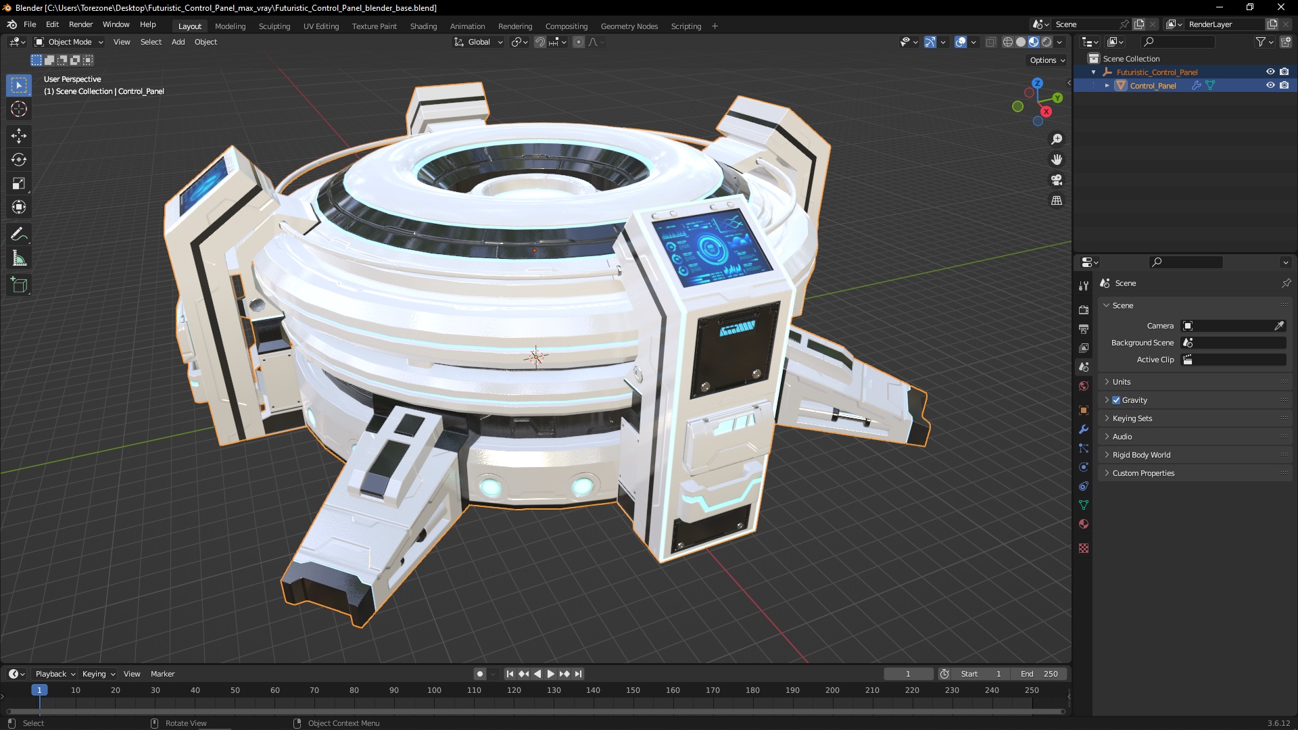
Task: Open the Render menu
Action: click(x=80, y=24)
